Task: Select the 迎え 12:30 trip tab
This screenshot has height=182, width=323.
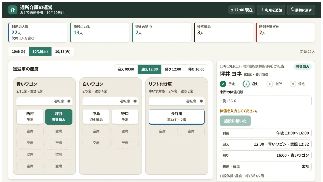Action: 150,69
